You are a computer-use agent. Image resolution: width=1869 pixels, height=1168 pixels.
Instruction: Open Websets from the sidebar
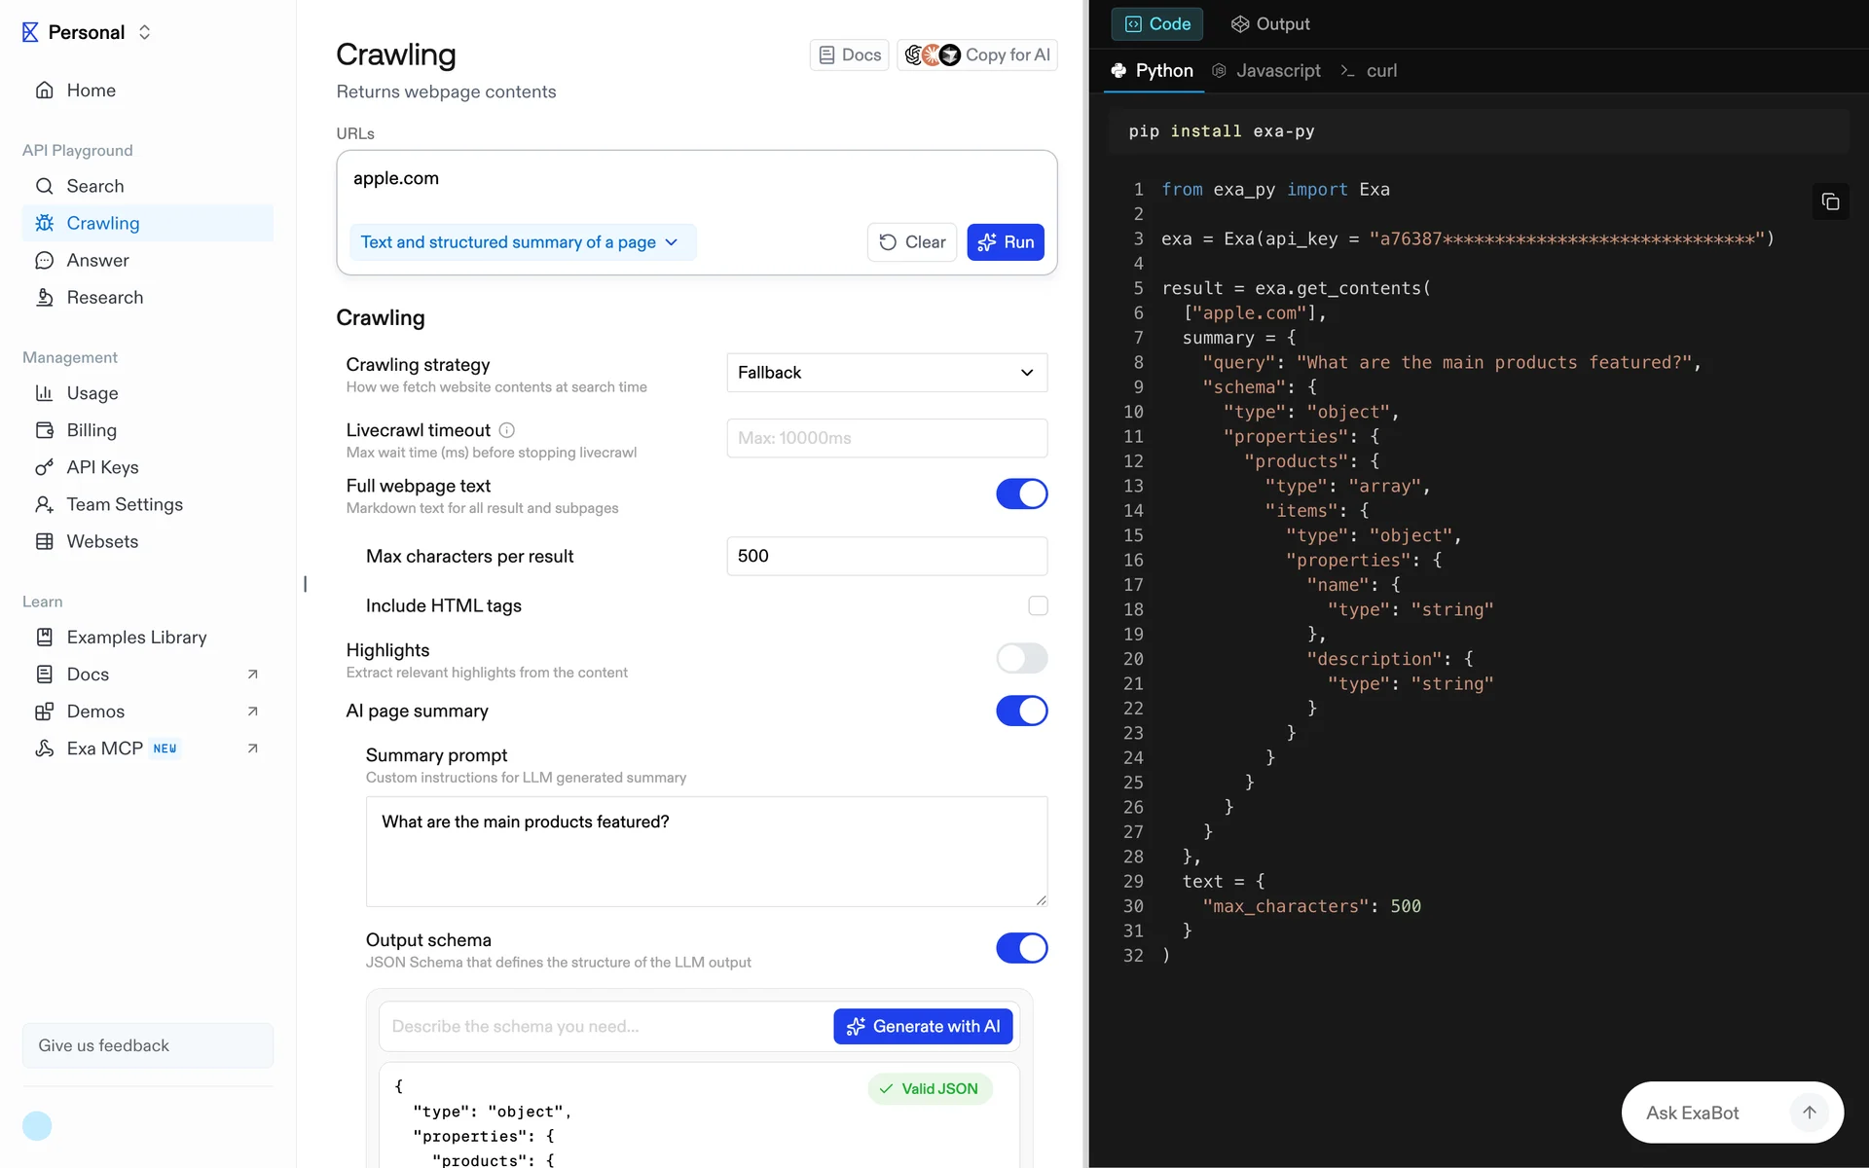[101, 541]
